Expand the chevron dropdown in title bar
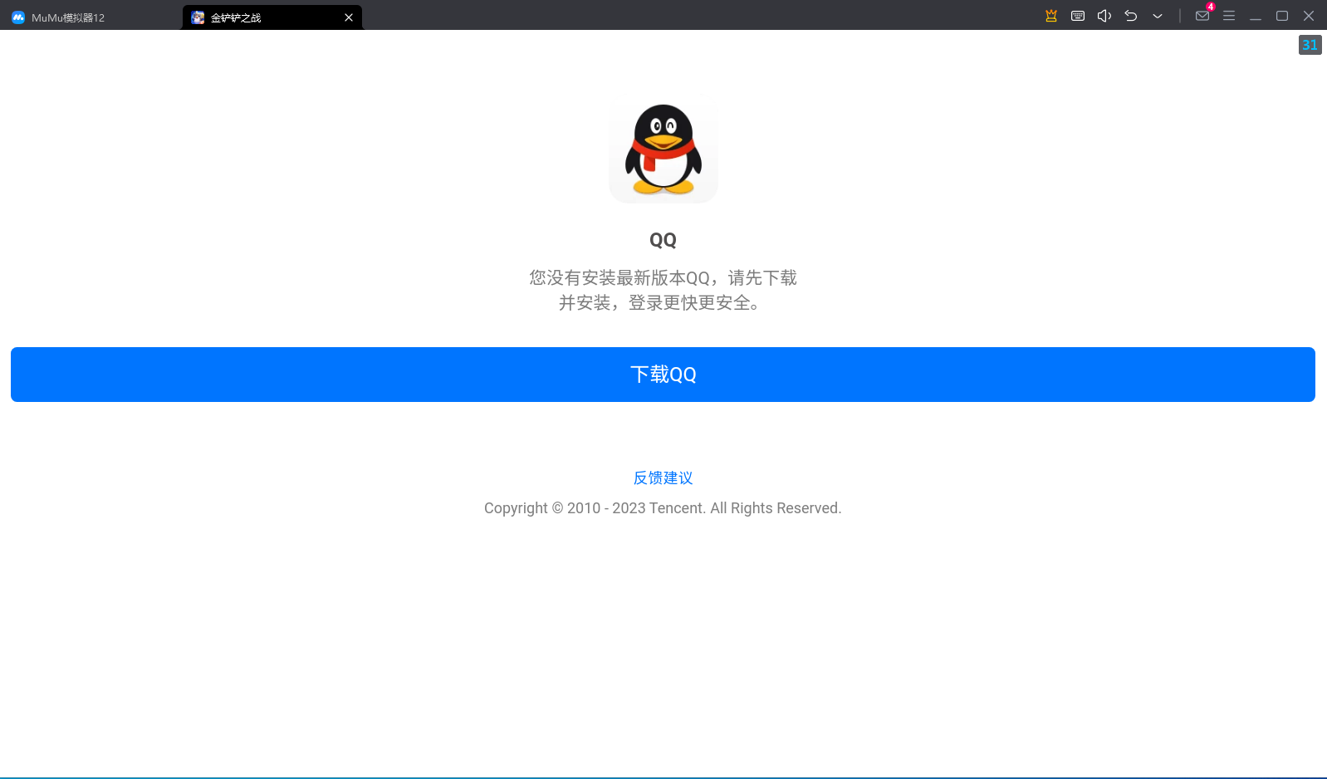The width and height of the screenshot is (1327, 779). point(1158,16)
